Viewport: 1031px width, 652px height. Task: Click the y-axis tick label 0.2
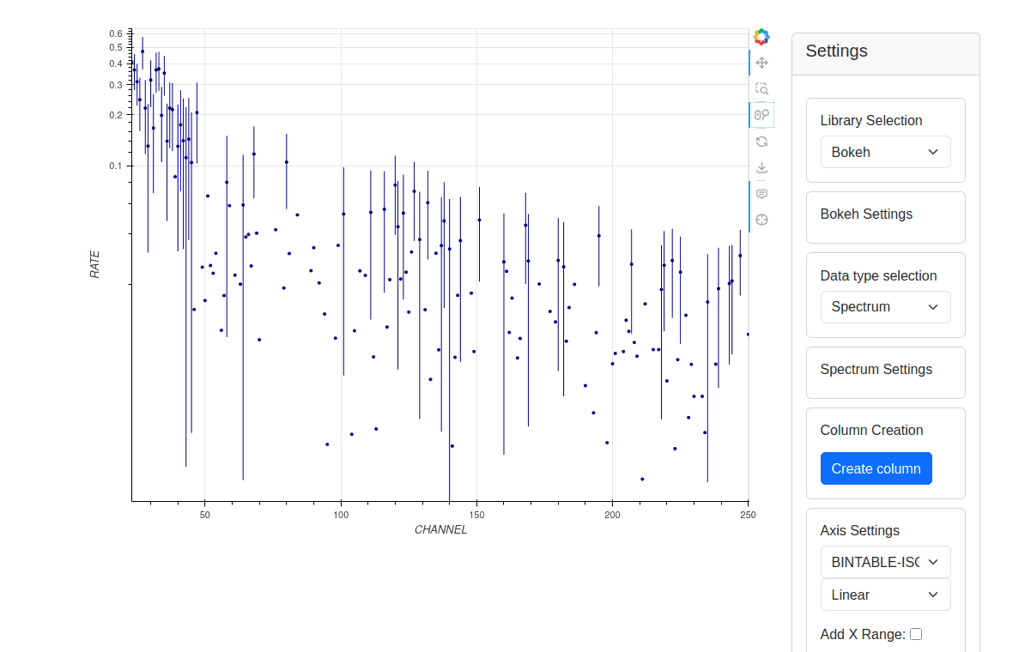(116, 115)
